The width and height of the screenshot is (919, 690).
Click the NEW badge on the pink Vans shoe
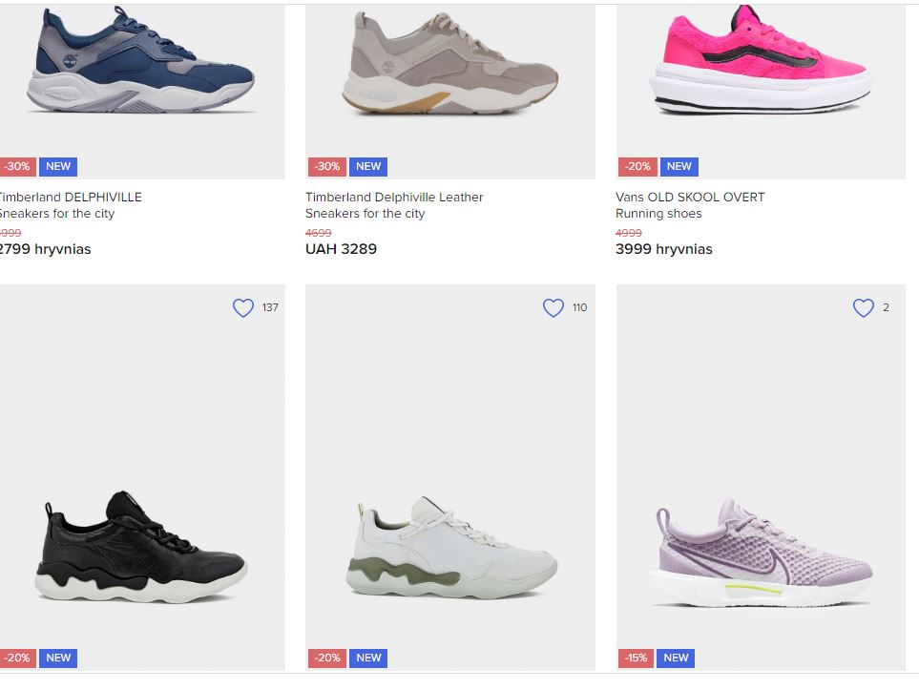tap(679, 166)
